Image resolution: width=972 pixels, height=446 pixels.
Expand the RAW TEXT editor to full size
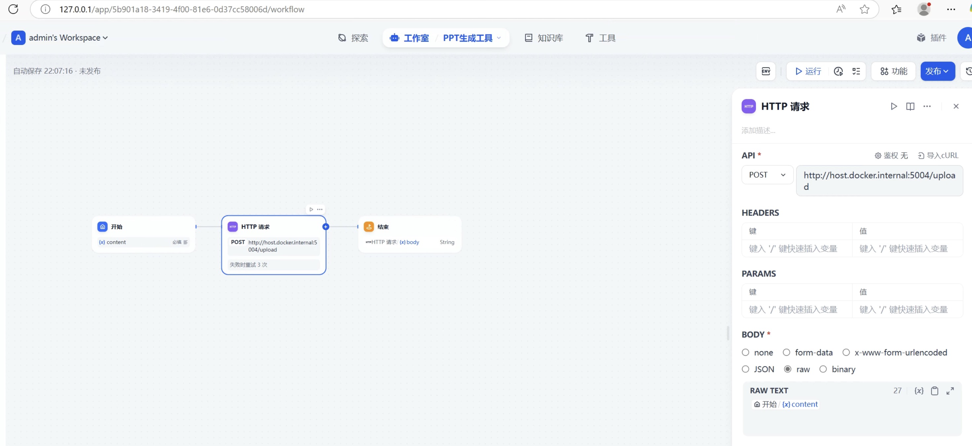[x=950, y=390]
